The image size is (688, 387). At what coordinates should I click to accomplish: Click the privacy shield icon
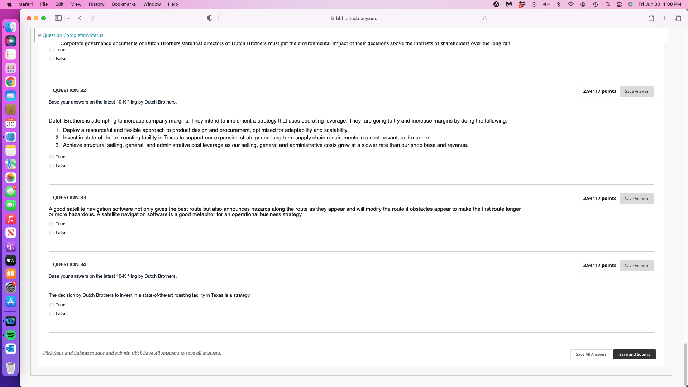(x=210, y=18)
